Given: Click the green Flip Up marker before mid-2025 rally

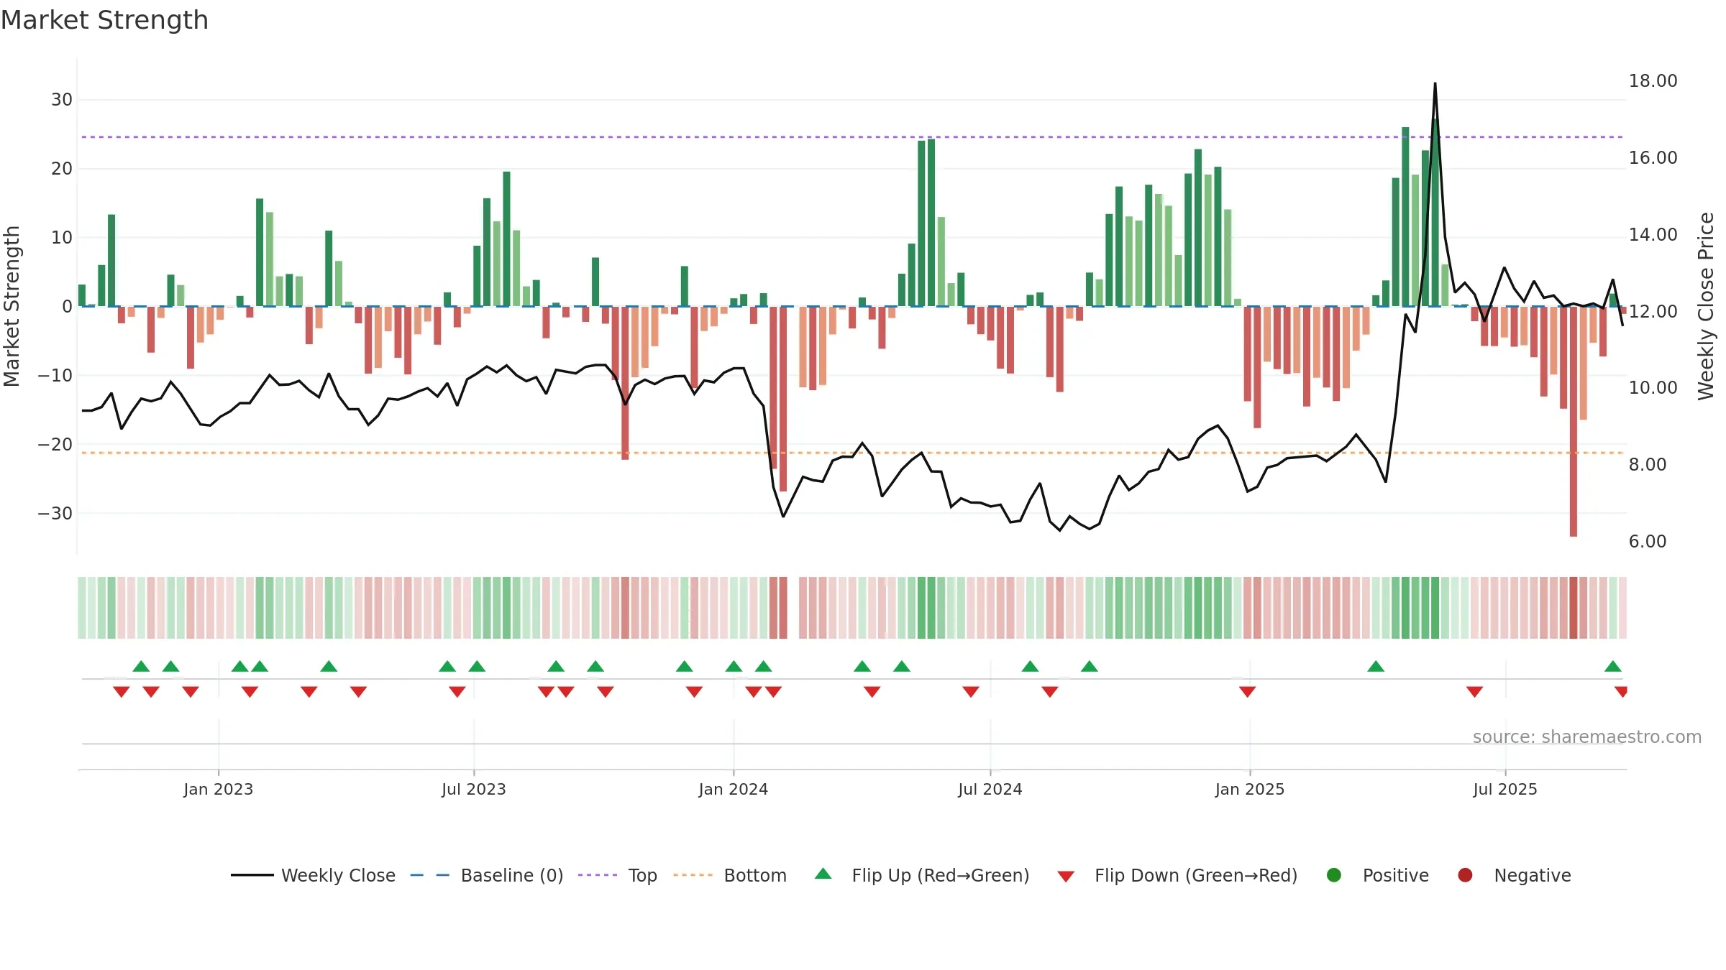Looking at the screenshot, I should tap(1376, 666).
